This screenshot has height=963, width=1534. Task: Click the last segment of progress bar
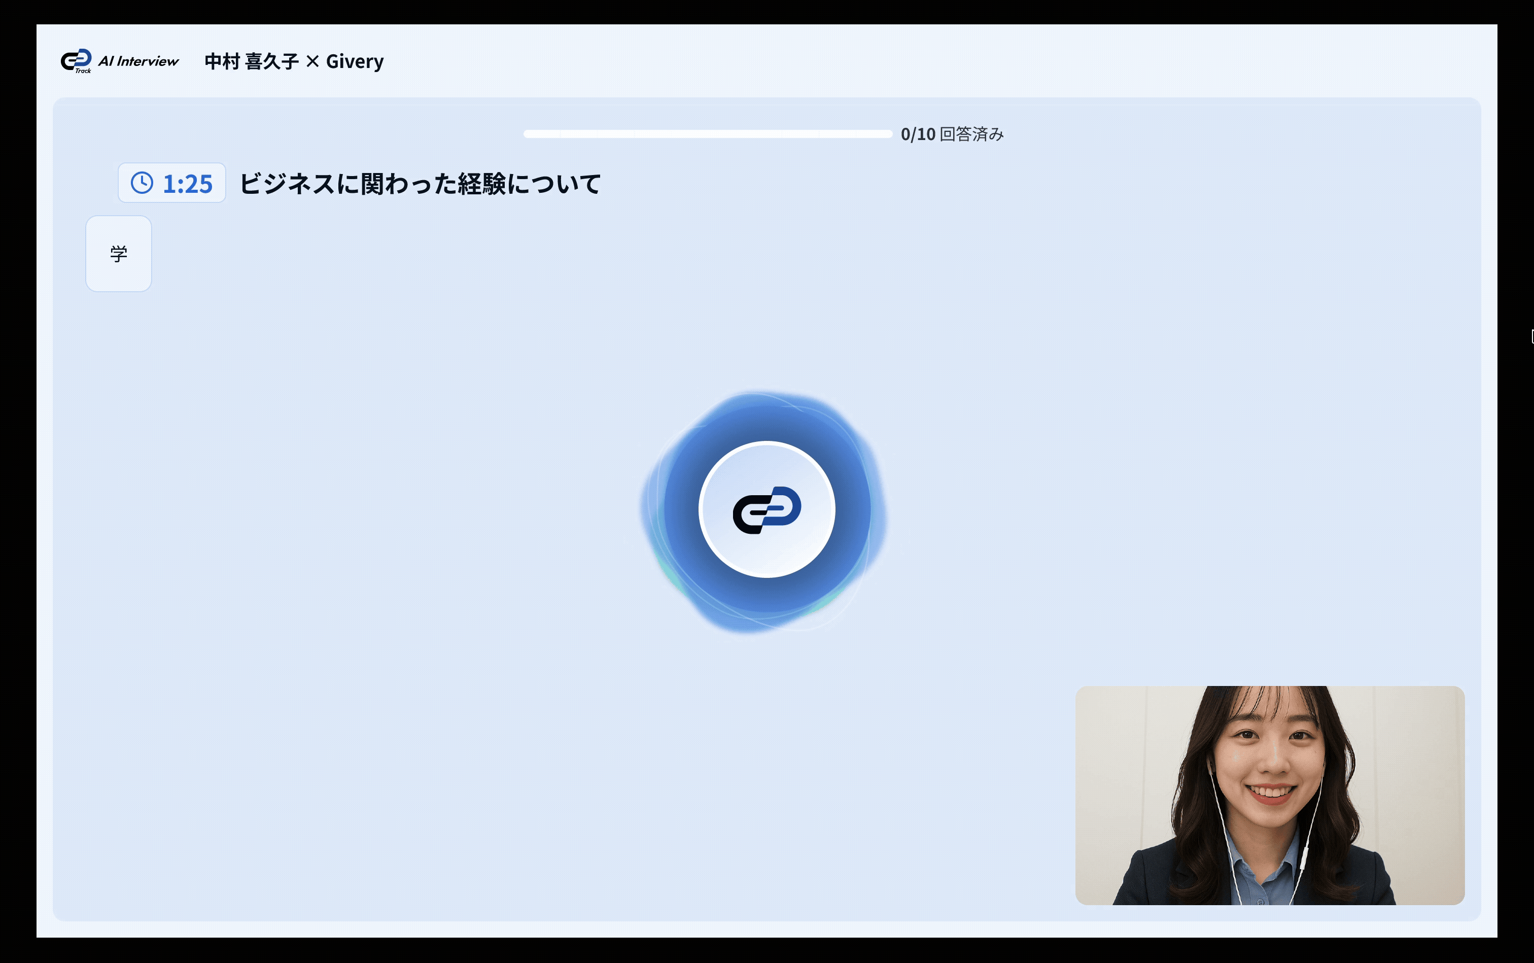[875, 134]
